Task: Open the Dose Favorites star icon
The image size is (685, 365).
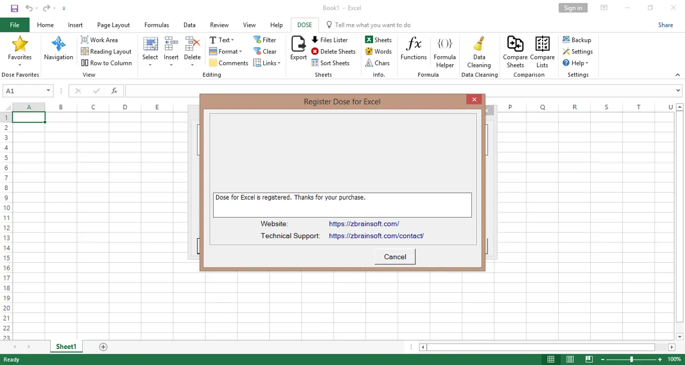Action: 20,49
